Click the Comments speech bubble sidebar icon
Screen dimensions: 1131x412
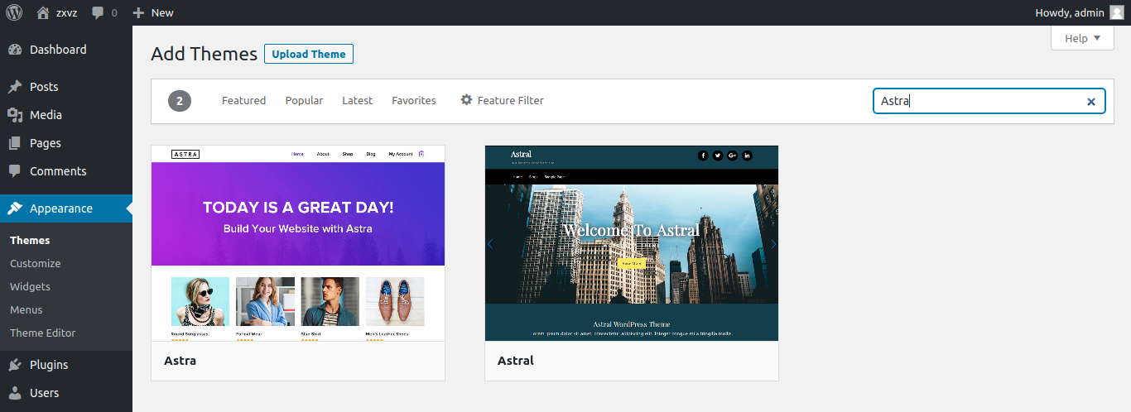pyautogui.click(x=15, y=171)
